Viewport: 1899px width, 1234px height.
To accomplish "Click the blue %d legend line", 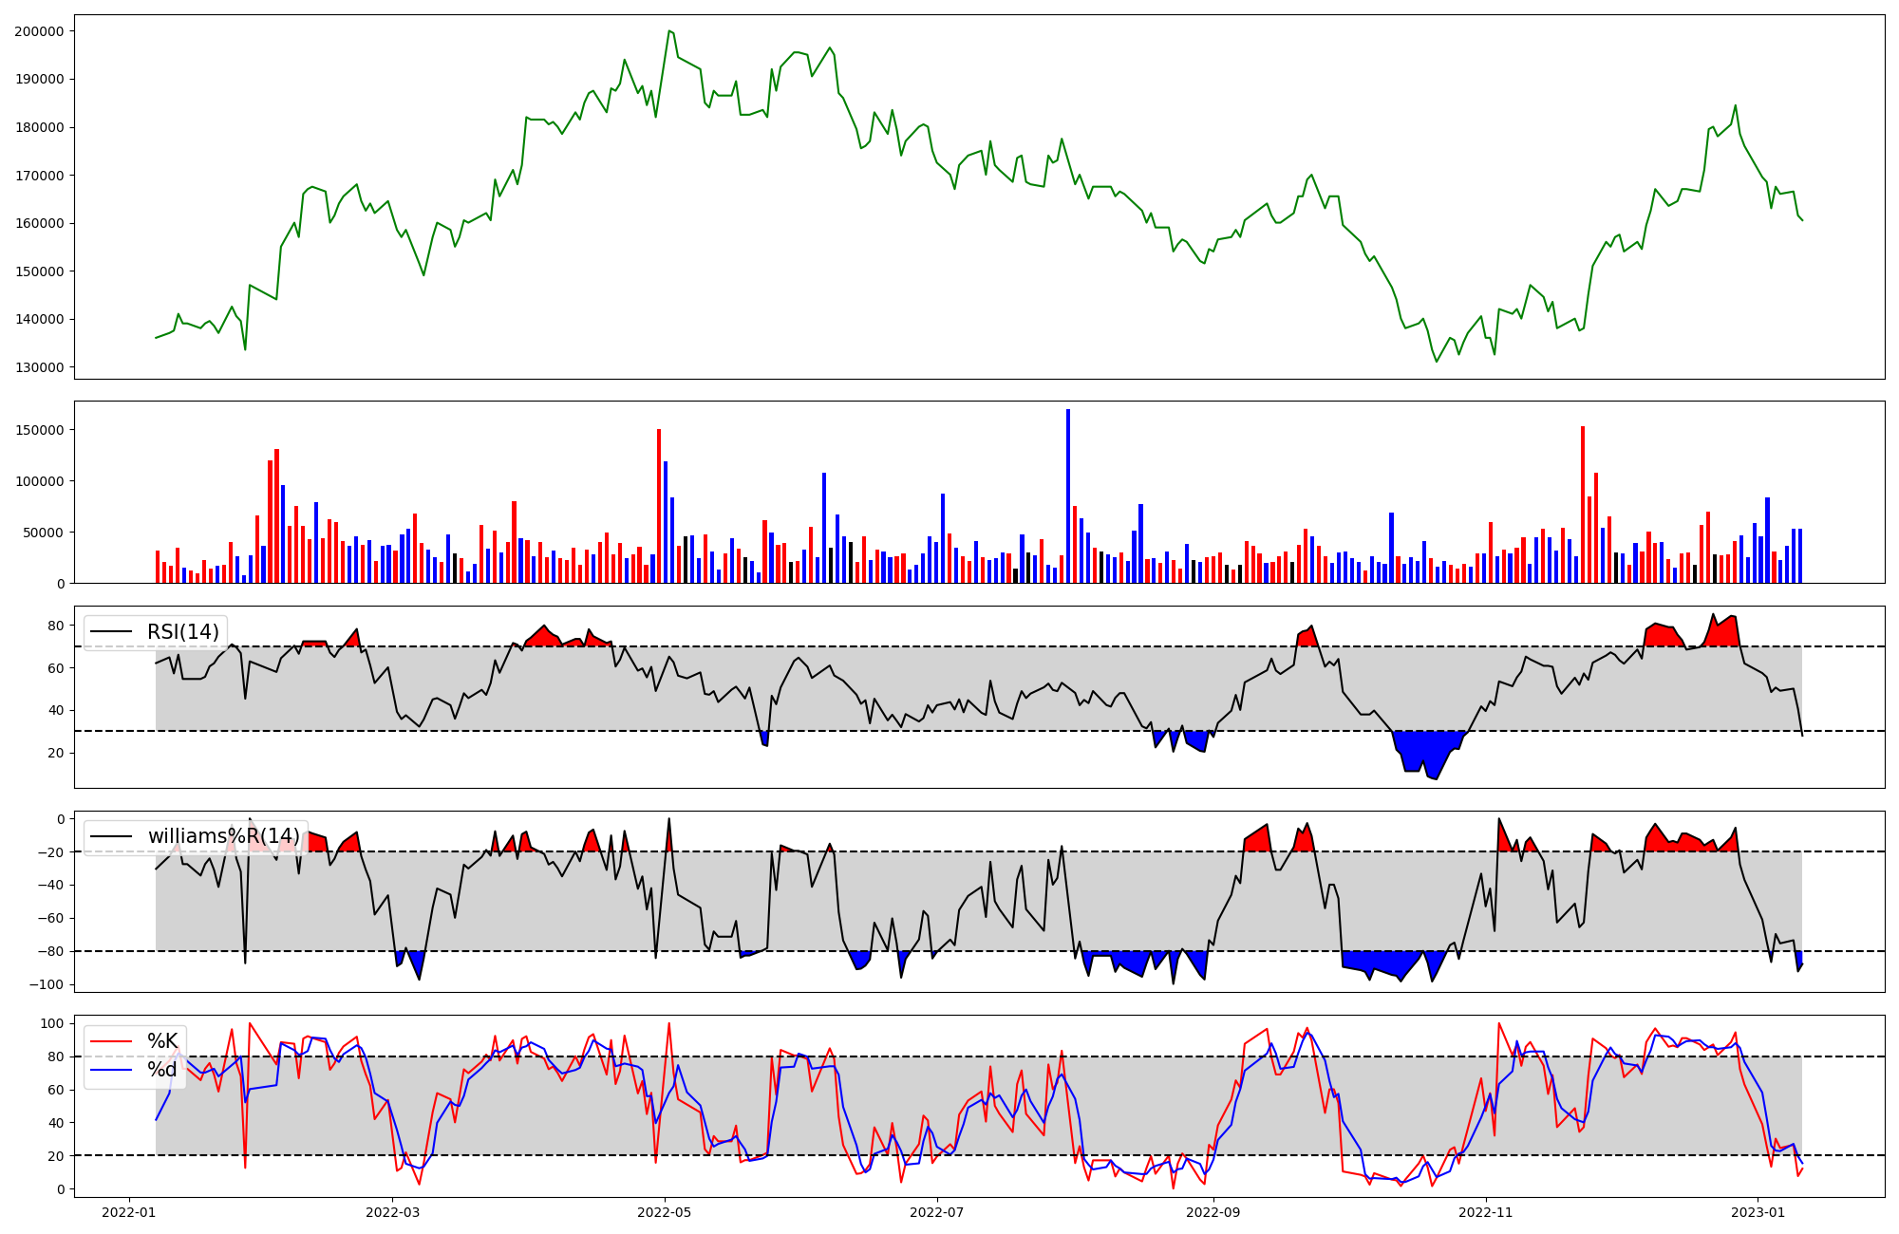I will click(x=110, y=1070).
